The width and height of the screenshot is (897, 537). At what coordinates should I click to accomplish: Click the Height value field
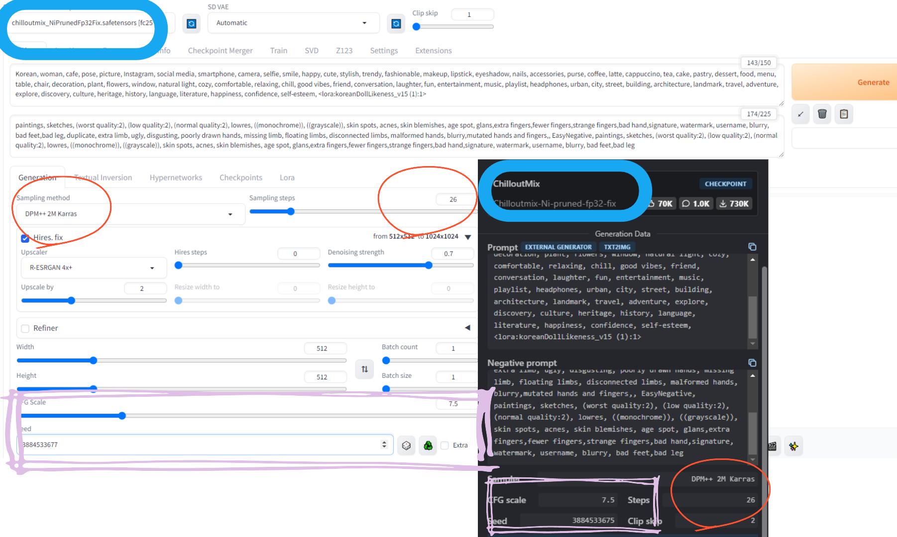325,377
